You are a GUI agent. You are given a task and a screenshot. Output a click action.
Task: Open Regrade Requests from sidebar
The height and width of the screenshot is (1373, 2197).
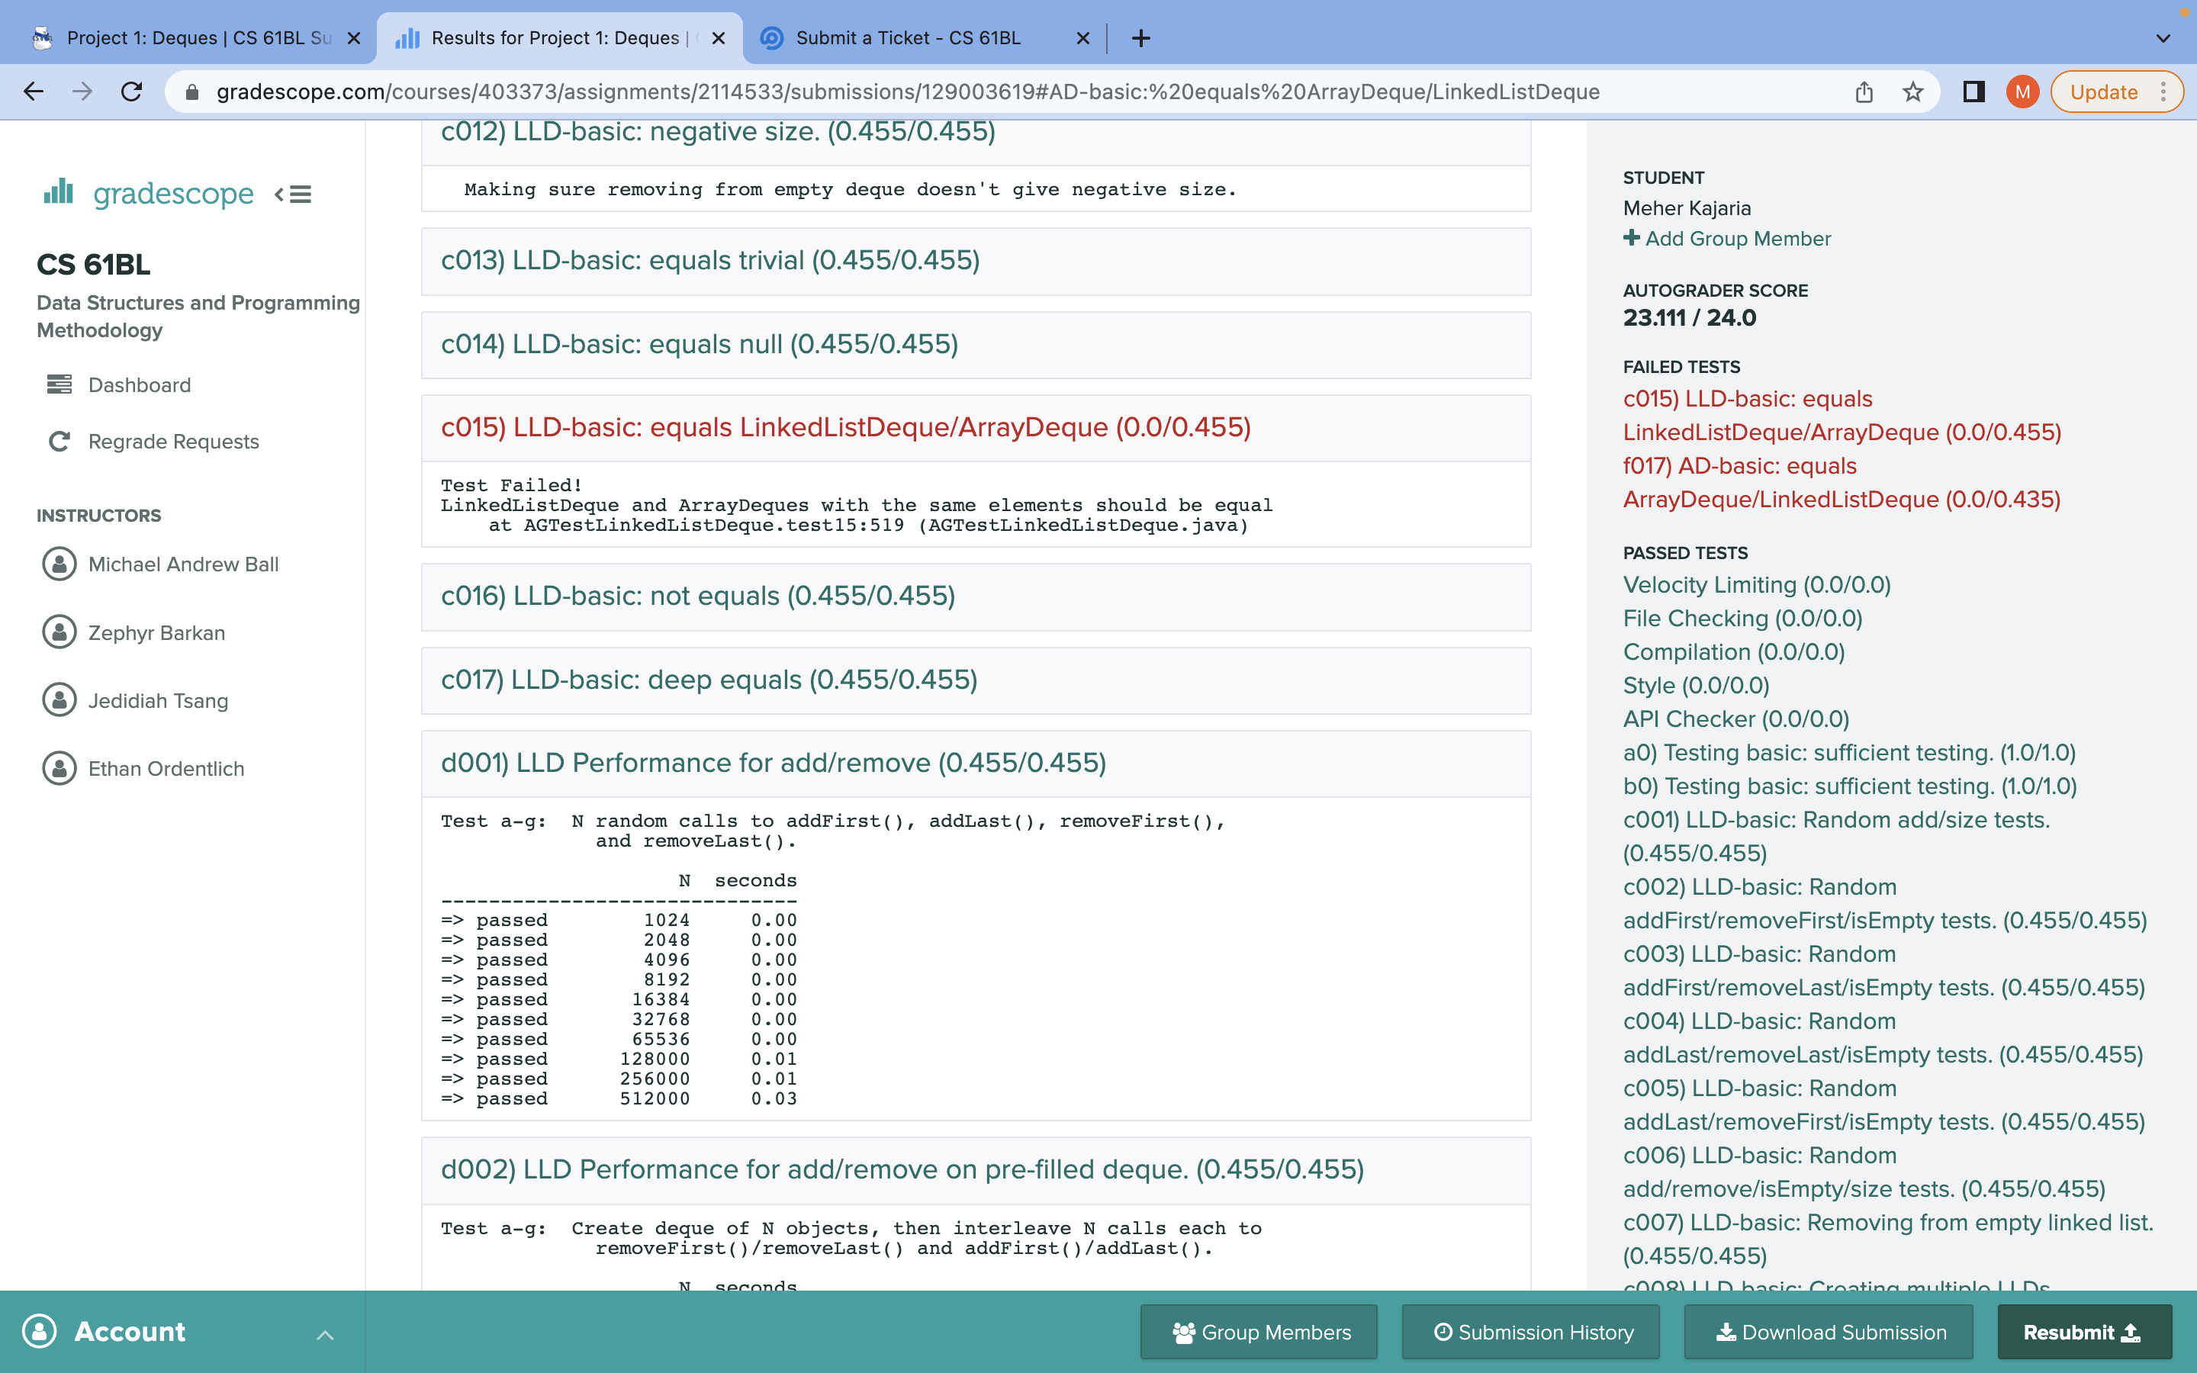172,442
